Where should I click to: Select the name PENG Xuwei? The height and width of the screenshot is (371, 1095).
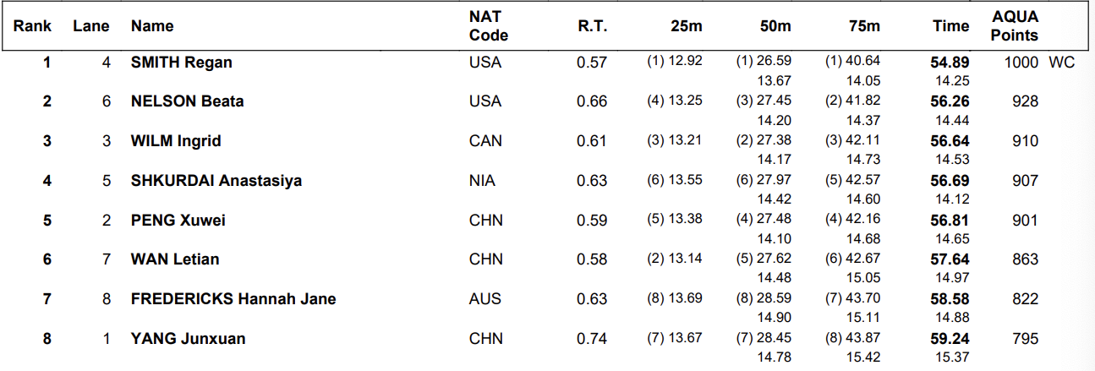point(178,221)
